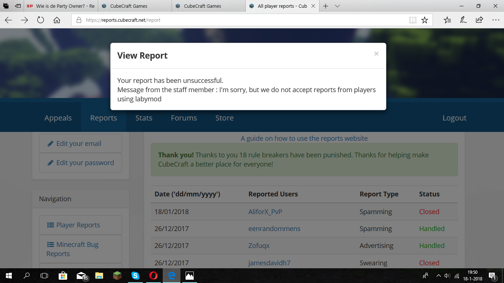Add this page to favorites with the star
This screenshot has height=283, width=504.
425,20
